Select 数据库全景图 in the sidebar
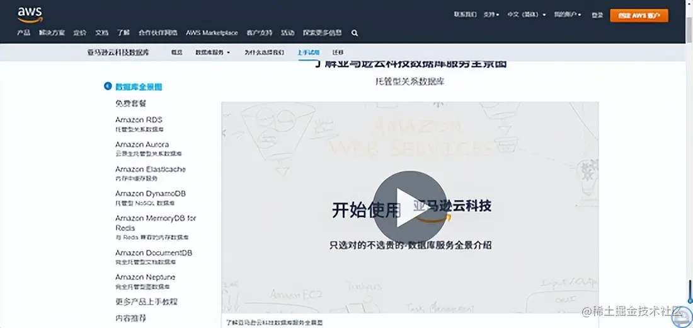This screenshot has width=693, height=328. (139, 87)
